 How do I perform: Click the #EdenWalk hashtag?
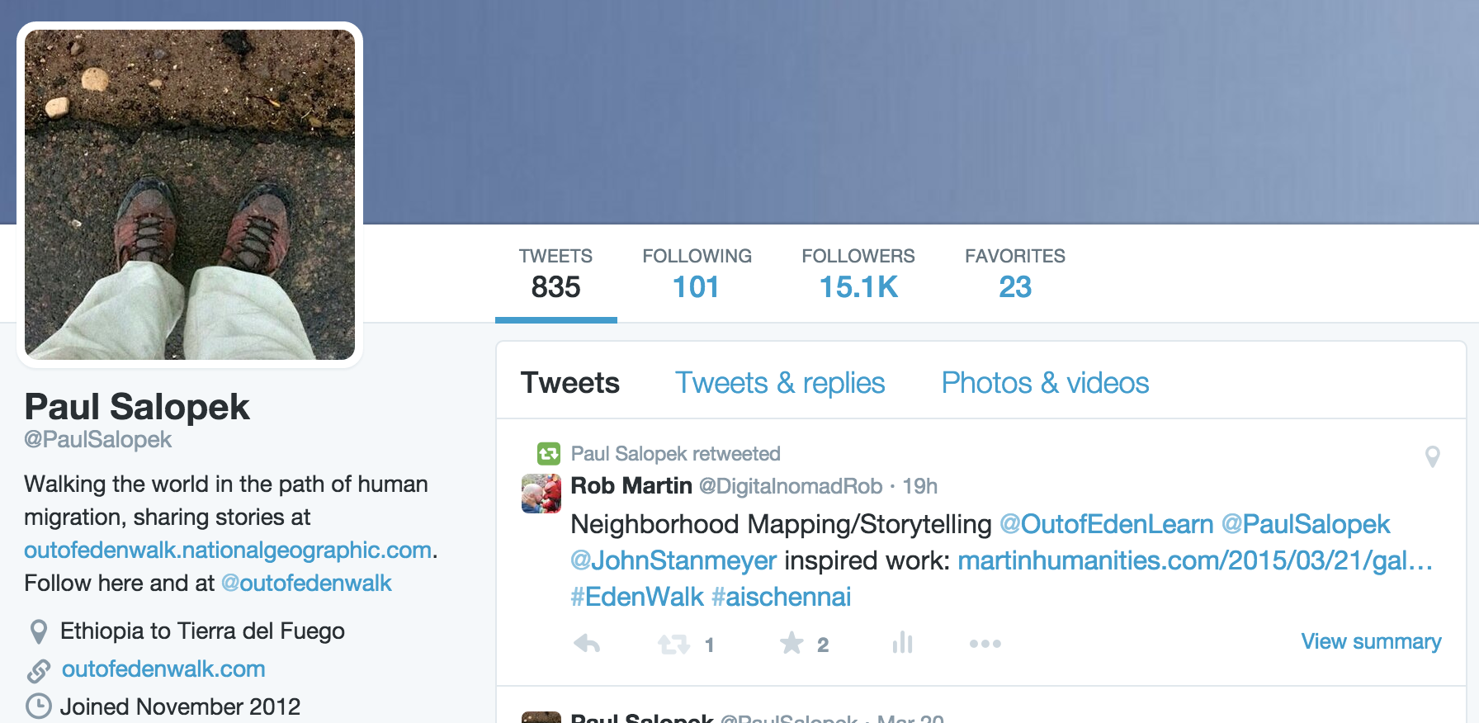pyautogui.click(x=636, y=597)
